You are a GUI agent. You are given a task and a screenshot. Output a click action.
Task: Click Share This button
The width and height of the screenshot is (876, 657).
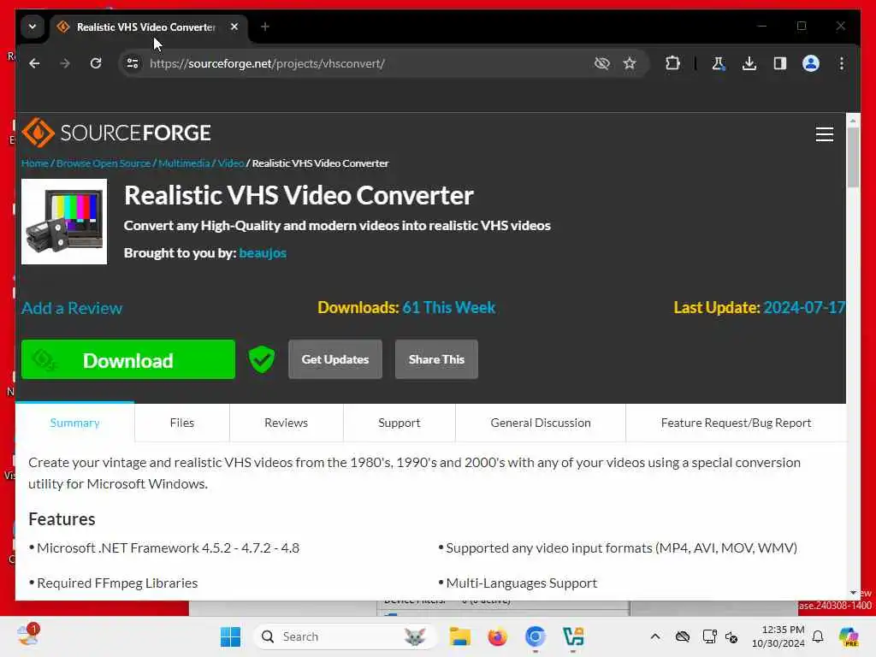(x=436, y=359)
